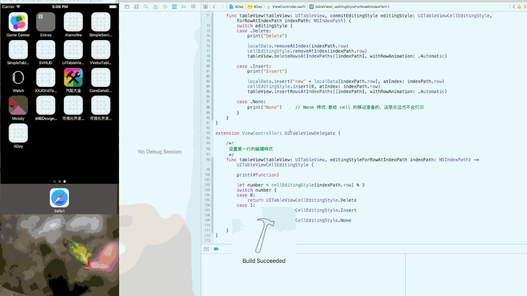This screenshot has width=527, height=296.
Task: Click the line number 93 gutter
Action: tap(208, 133)
